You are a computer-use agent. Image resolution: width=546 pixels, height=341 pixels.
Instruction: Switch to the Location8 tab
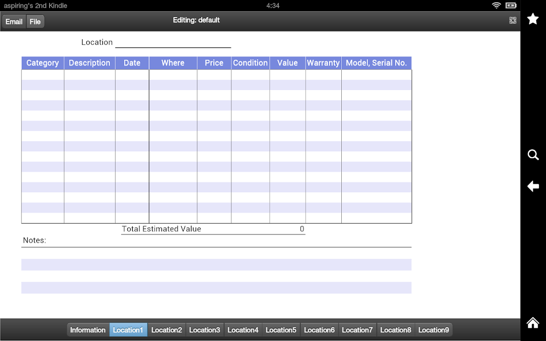(396, 330)
